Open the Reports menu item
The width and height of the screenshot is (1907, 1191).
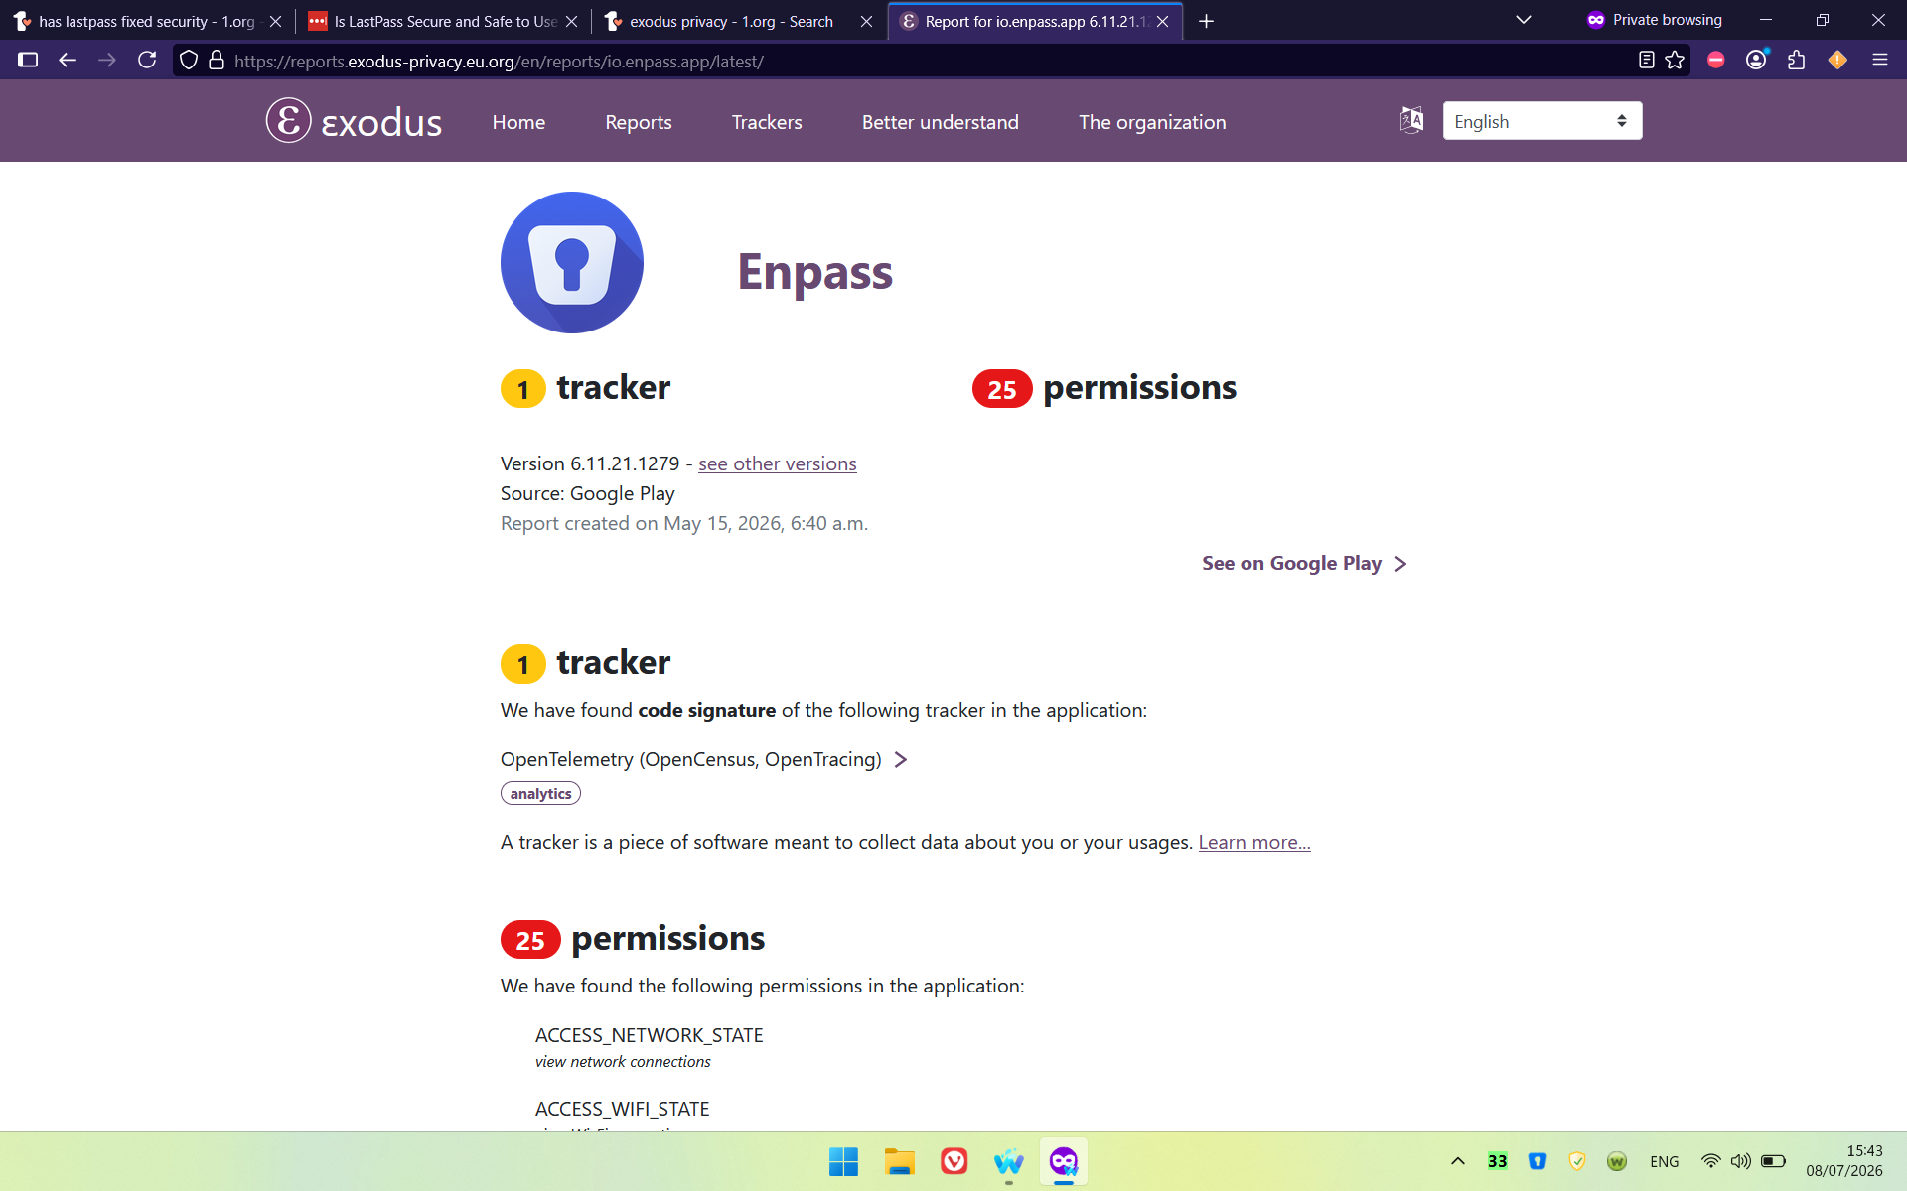coord(639,122)
